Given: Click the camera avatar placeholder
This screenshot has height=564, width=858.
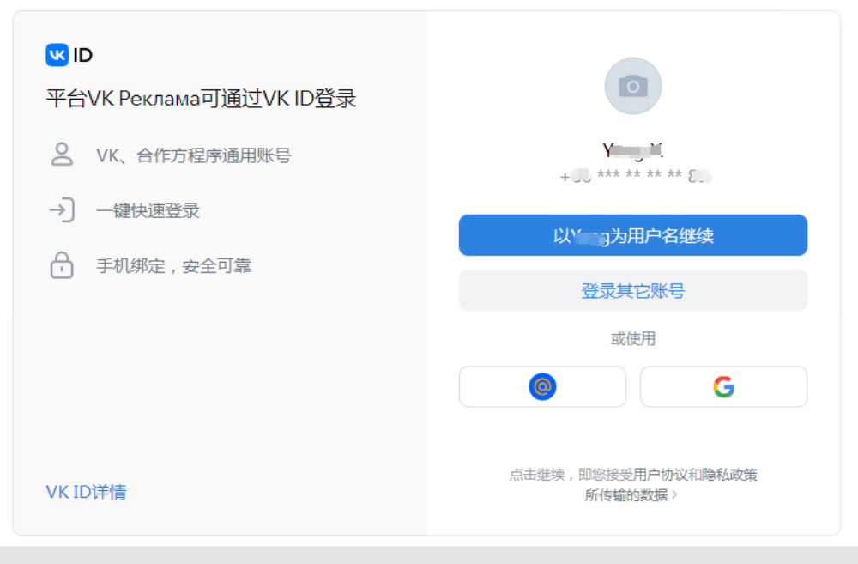Looking at the screenshot, I should [633, 86].
